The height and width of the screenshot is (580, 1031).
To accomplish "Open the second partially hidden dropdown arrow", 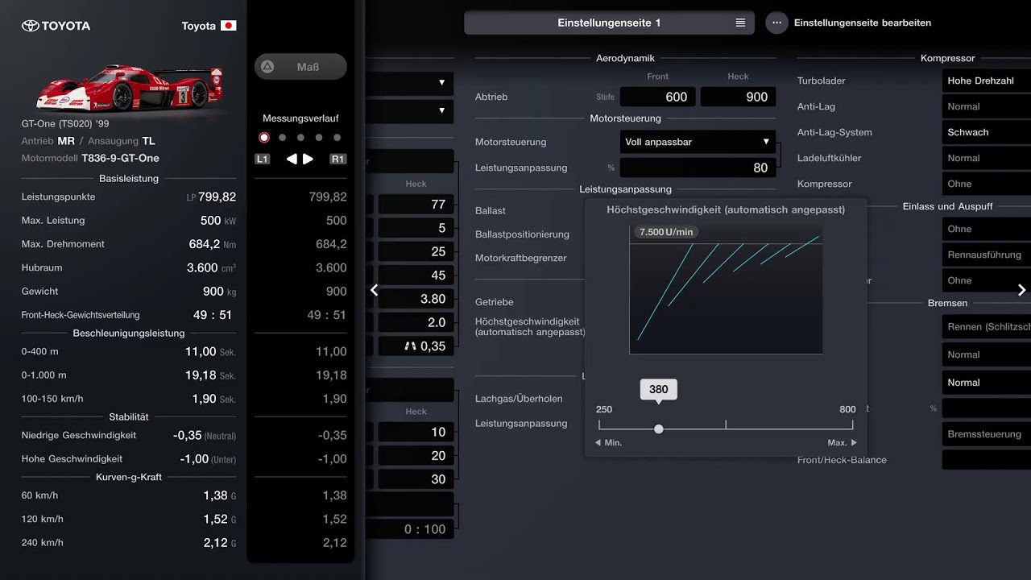I will pyautogui.click(x=441, y=110).
